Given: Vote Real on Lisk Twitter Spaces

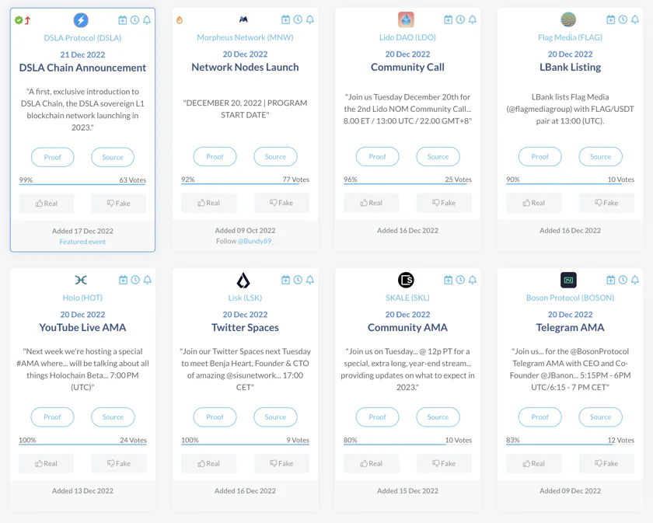Looking at the screenshot, I should pyautogui.click(x=208, y=463).
